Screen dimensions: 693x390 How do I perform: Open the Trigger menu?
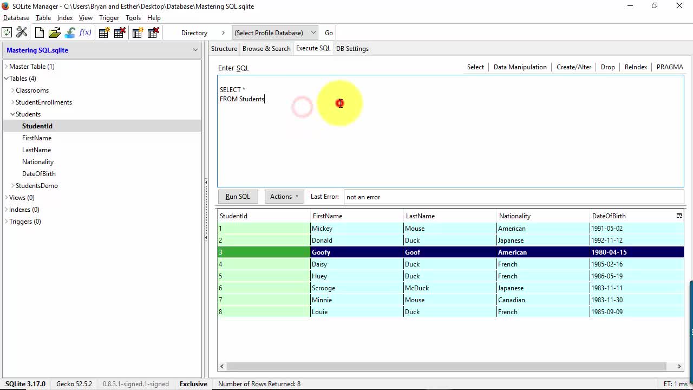point(109,18)
